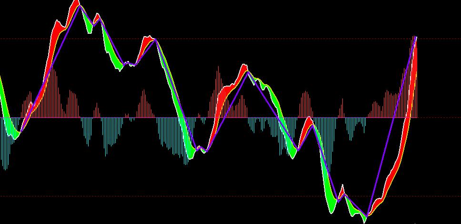
Task: Select the purple zigzag's starting point at left
Action: 20,131
